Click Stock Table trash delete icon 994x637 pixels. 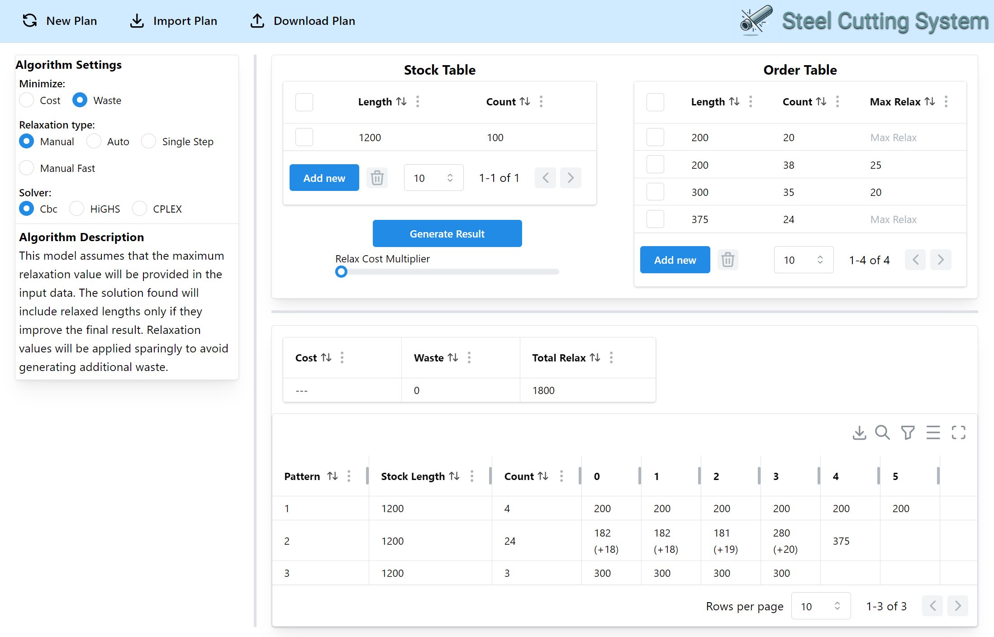(377, 178)
